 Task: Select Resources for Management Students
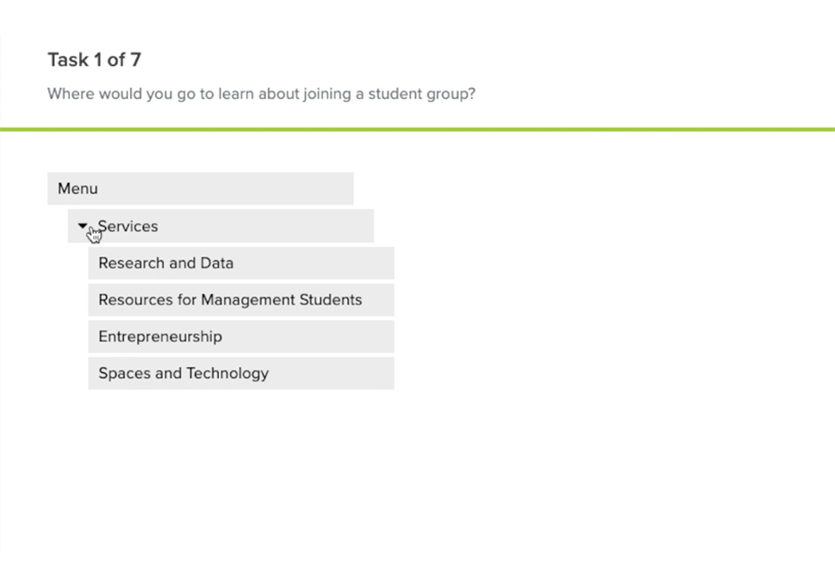click(x=241, y=299)
